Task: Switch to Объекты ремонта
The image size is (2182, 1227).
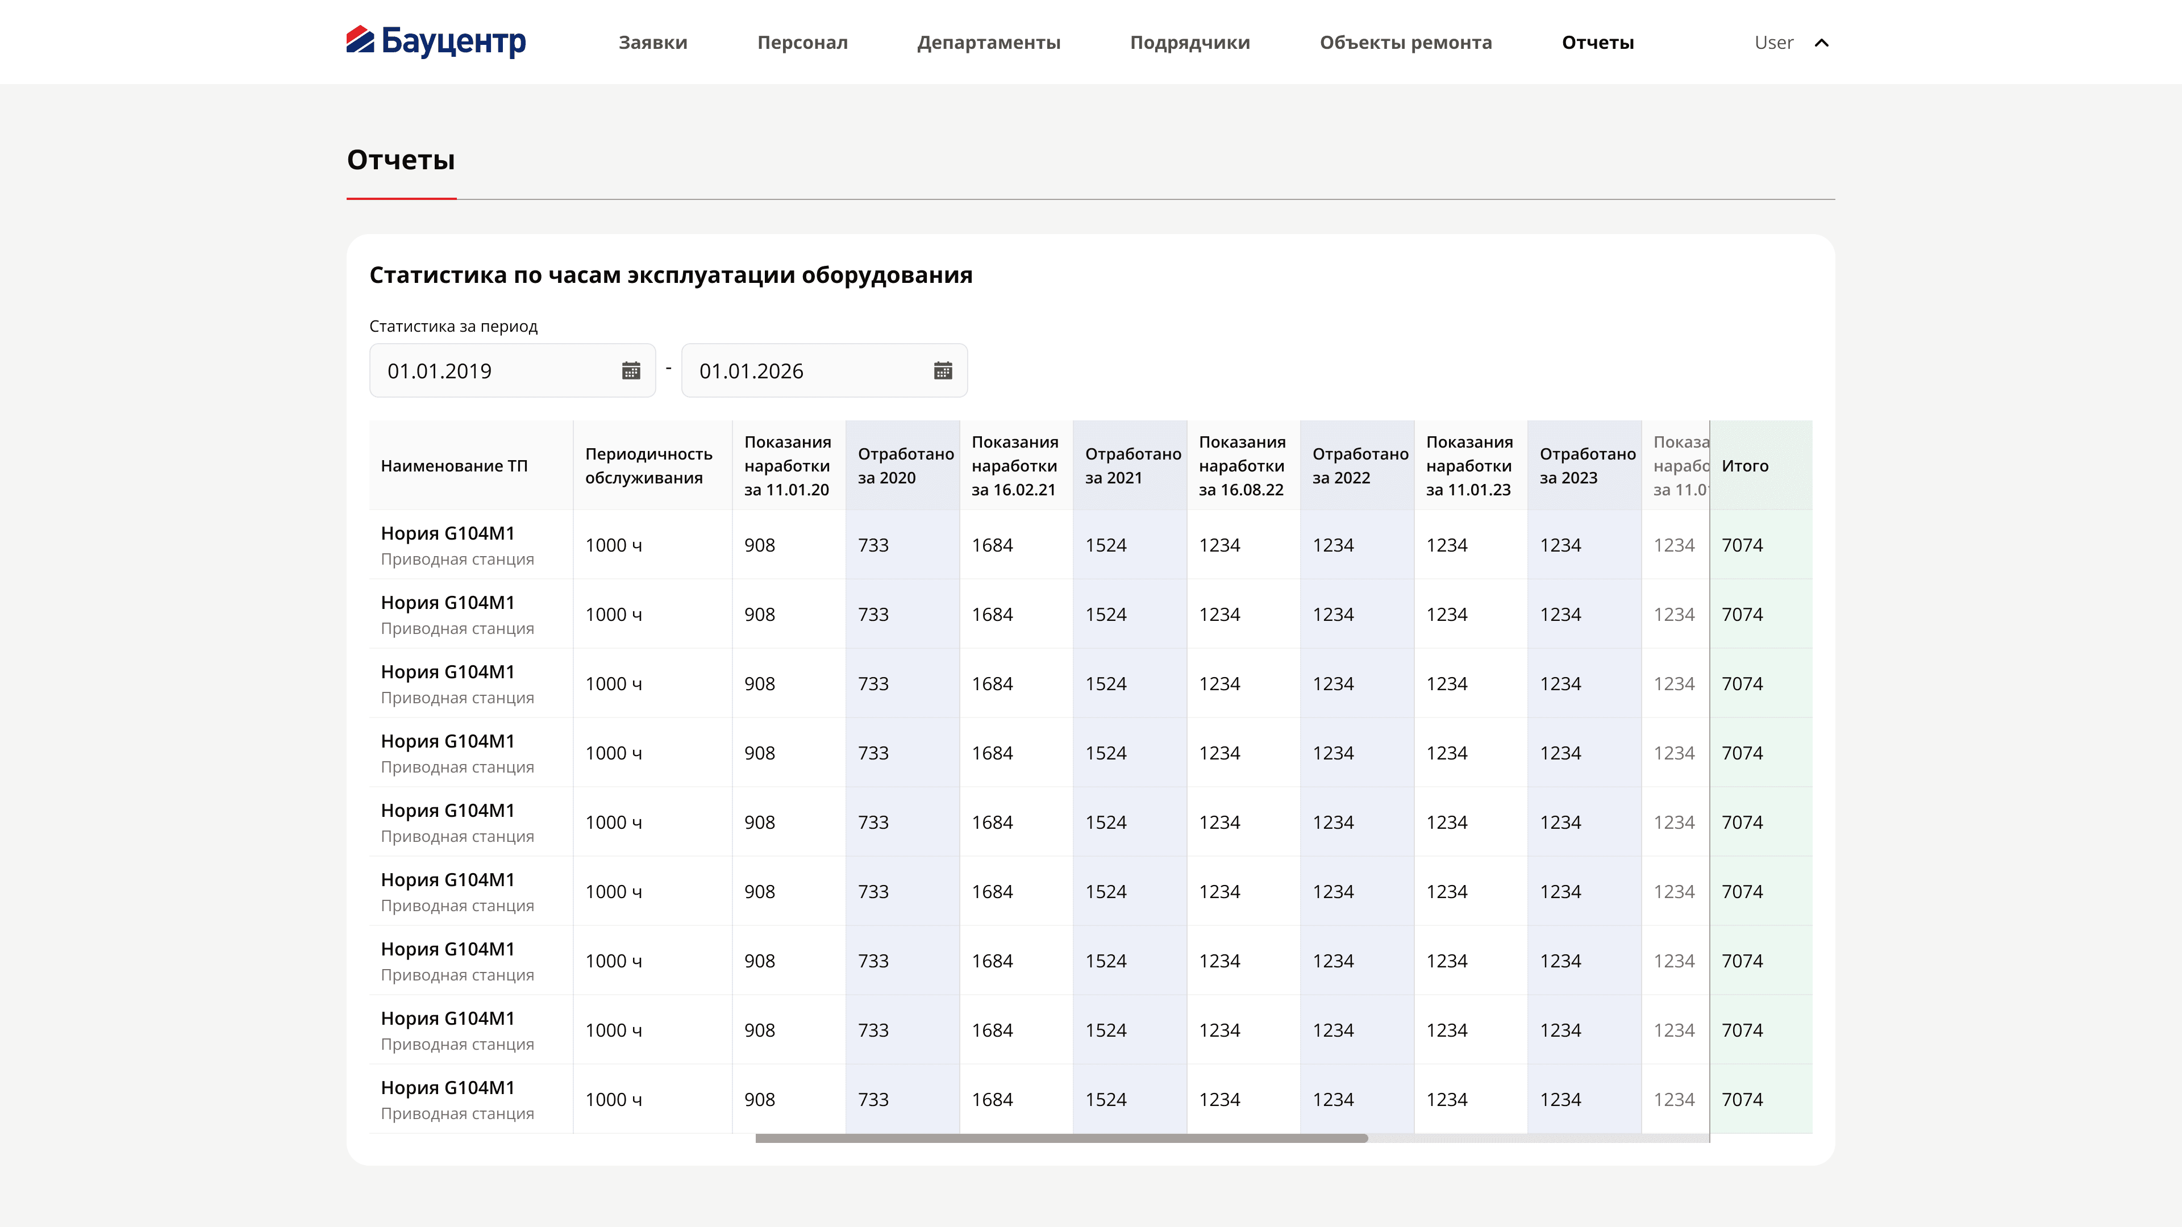Action: point(1406,43)
